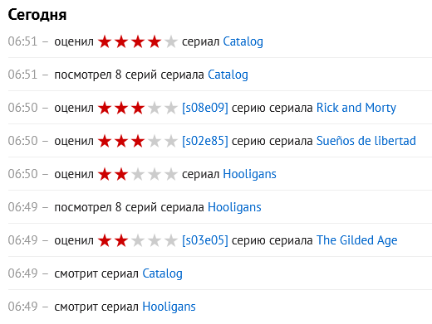Open Catalog in the 'посмотрел 8 серий' row

(228, 75)
